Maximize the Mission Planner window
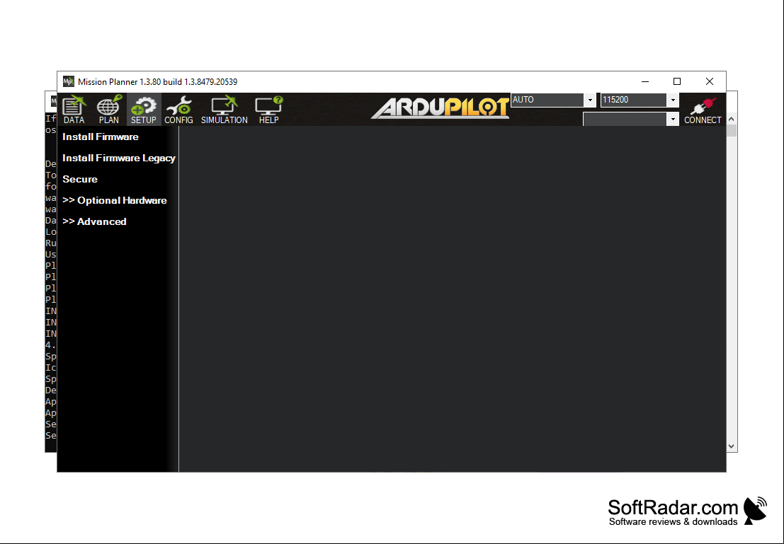This screenshot has height=544, width=784. (677, 81)
